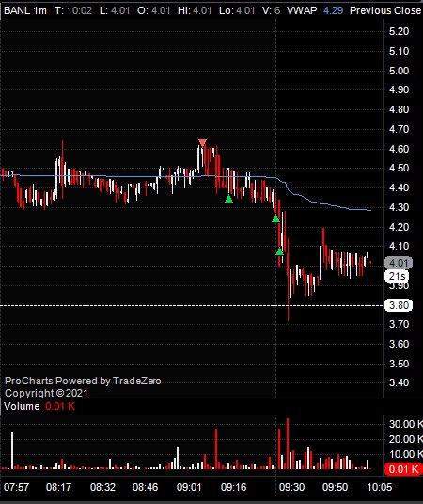Click the 3.80 previous close price tag
Viewport: 423px width, 504px height.
pos(399,305)
